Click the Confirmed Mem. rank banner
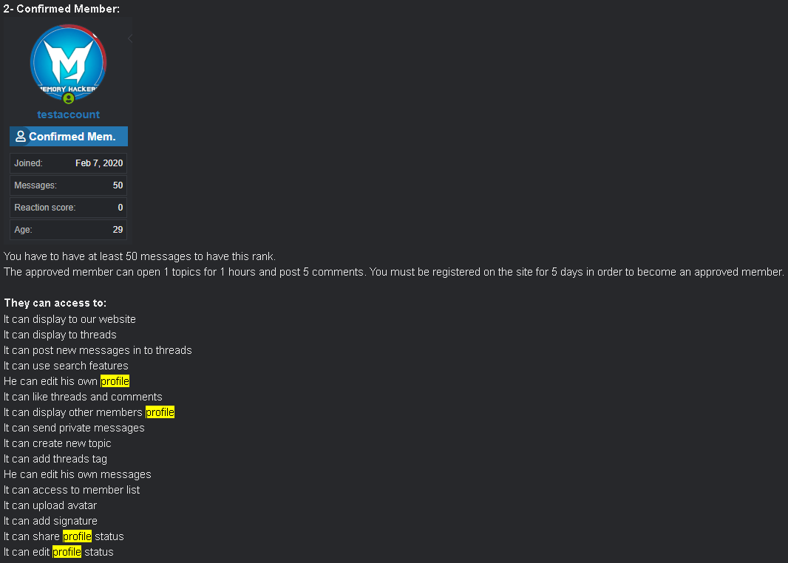Image resolution: width=788 pixels, height=563 pixels. tap(68, 136)
